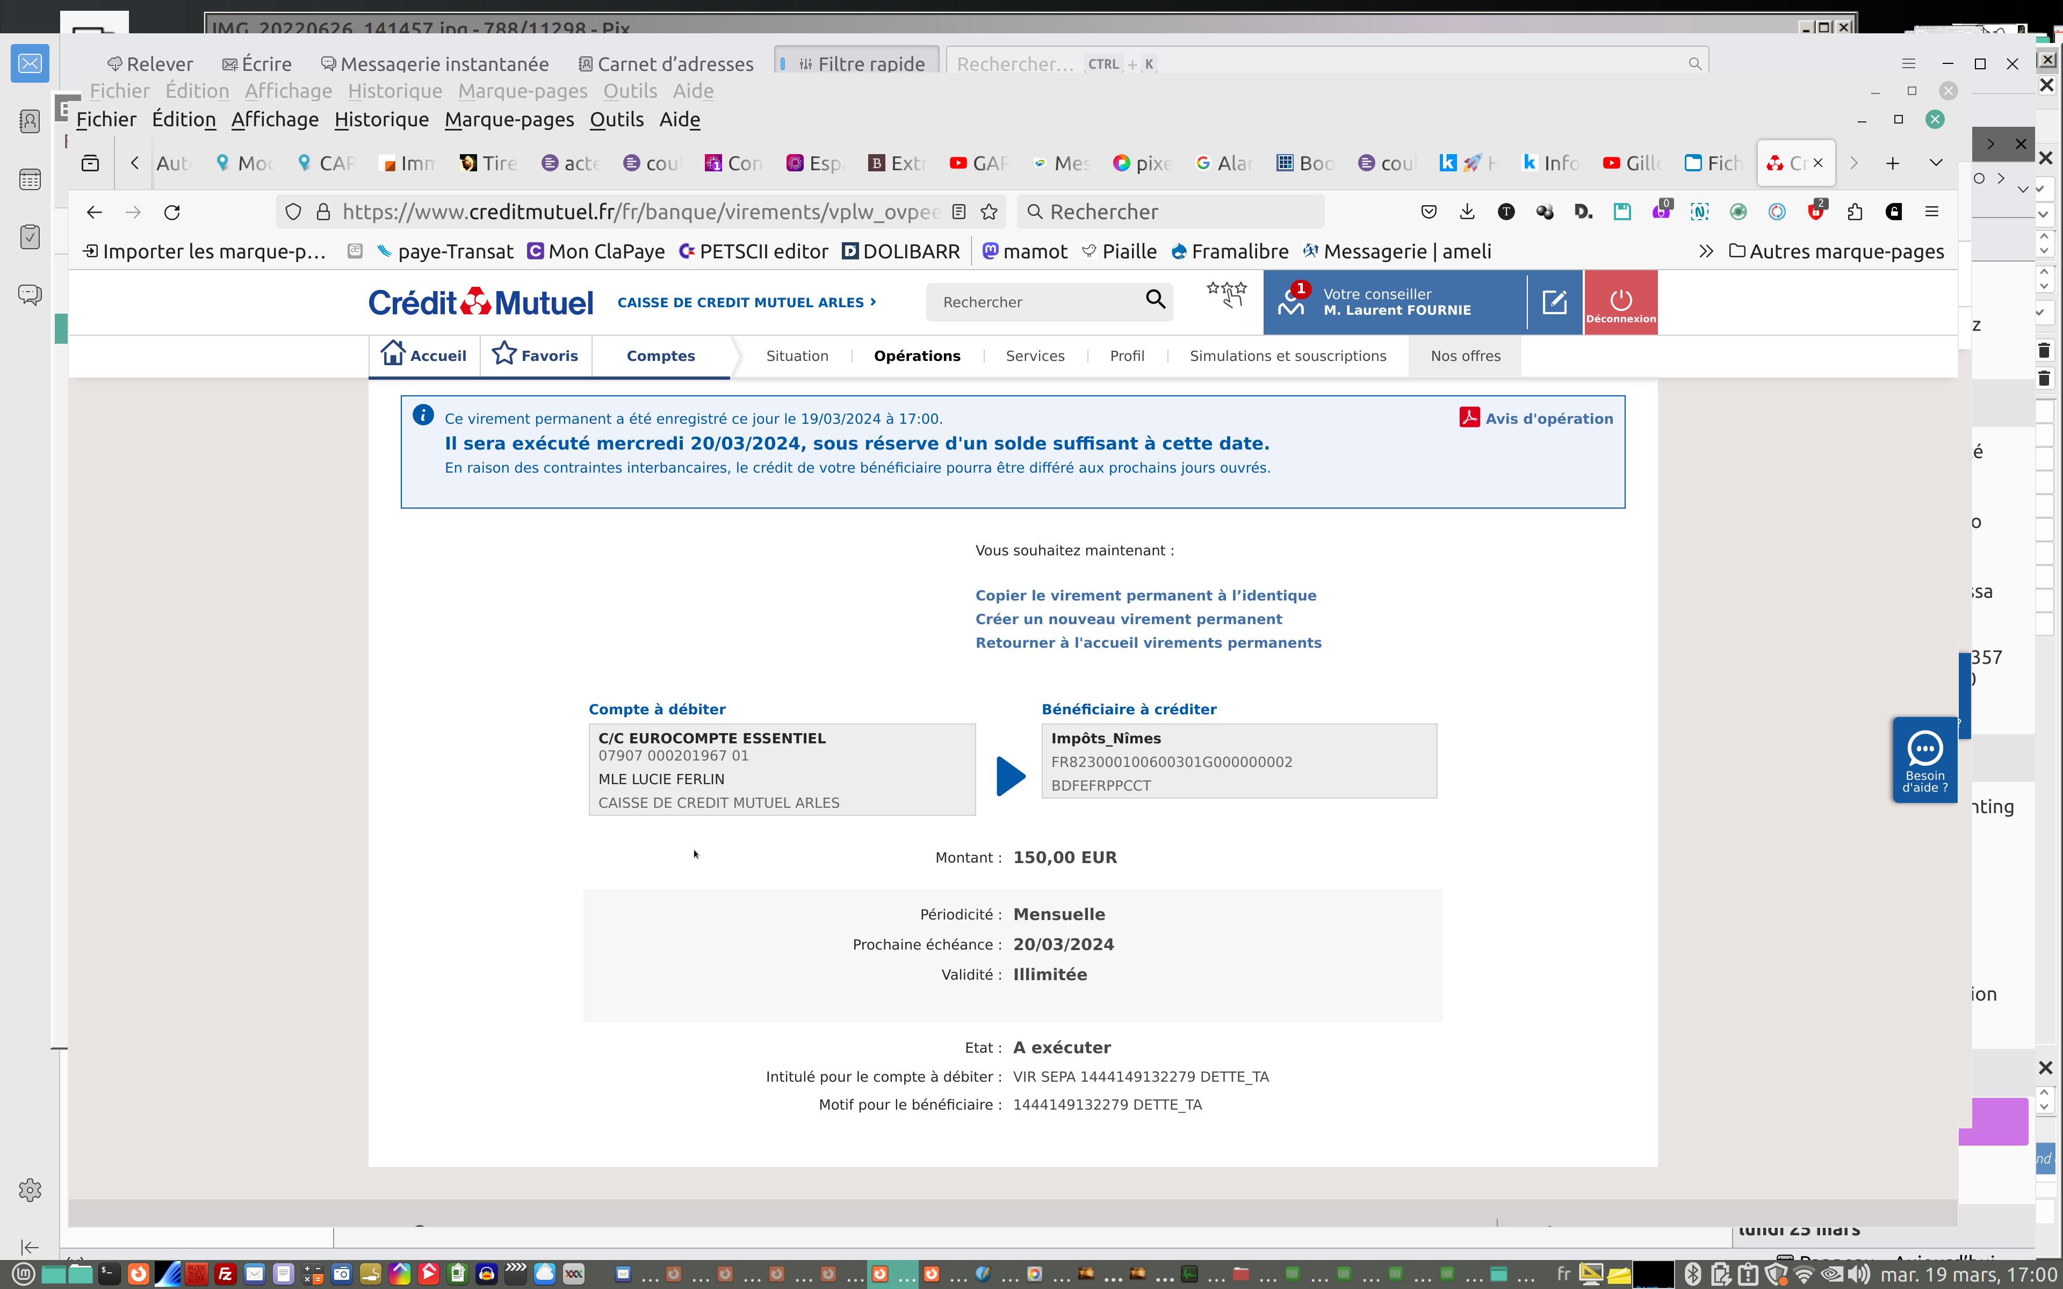Image resolution: width=2063 pixels, height=1289 pixels.
Task: Reload the current page
Action: [x=172, y=212]
